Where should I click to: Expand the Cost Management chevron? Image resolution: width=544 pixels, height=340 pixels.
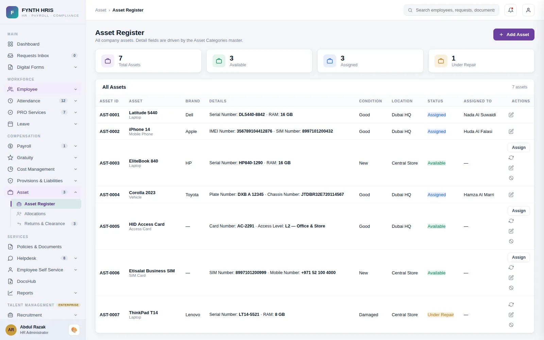pyautogui.click(x=75, y=169)
